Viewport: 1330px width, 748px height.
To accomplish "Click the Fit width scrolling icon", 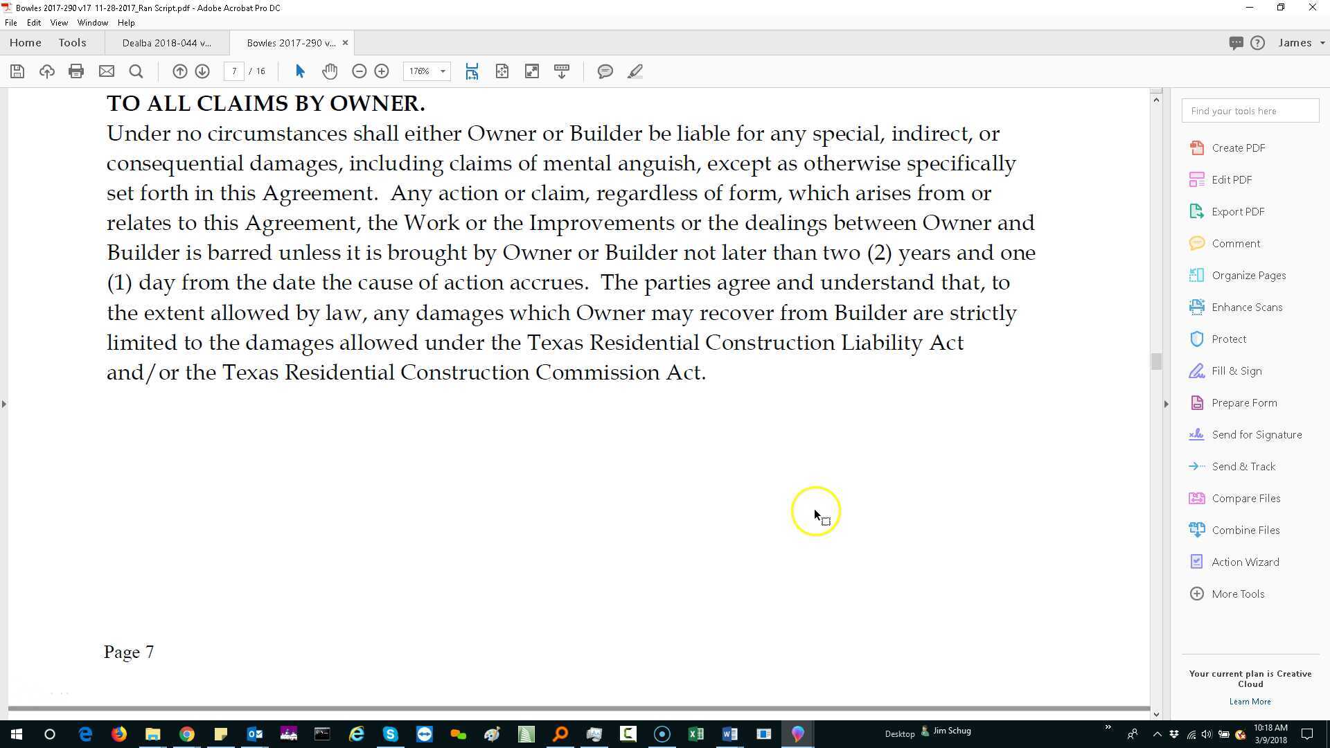I will click(x=472, y=71).
